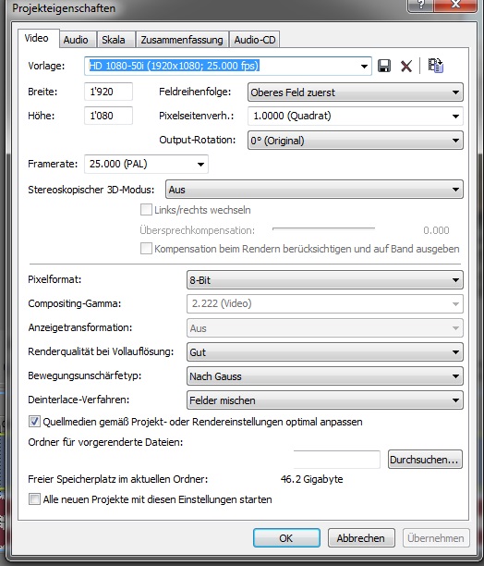
Task: Open the Stereoskopischer 3D-Modus dropdown
Action: coord(314,190)
